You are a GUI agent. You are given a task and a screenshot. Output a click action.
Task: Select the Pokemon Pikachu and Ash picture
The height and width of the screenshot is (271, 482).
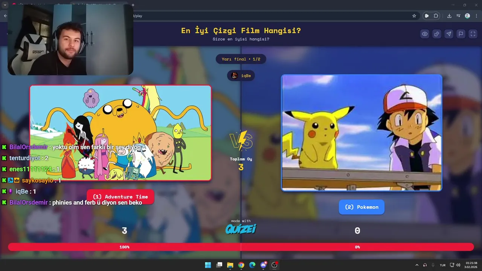(361, 132)
